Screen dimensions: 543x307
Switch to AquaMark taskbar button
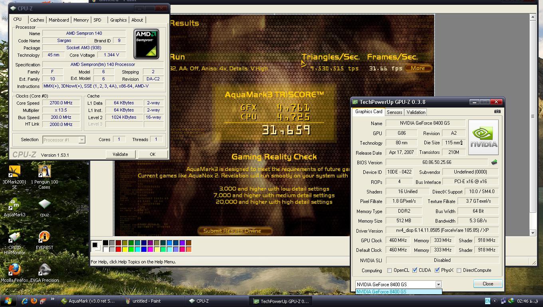point(88,301)
